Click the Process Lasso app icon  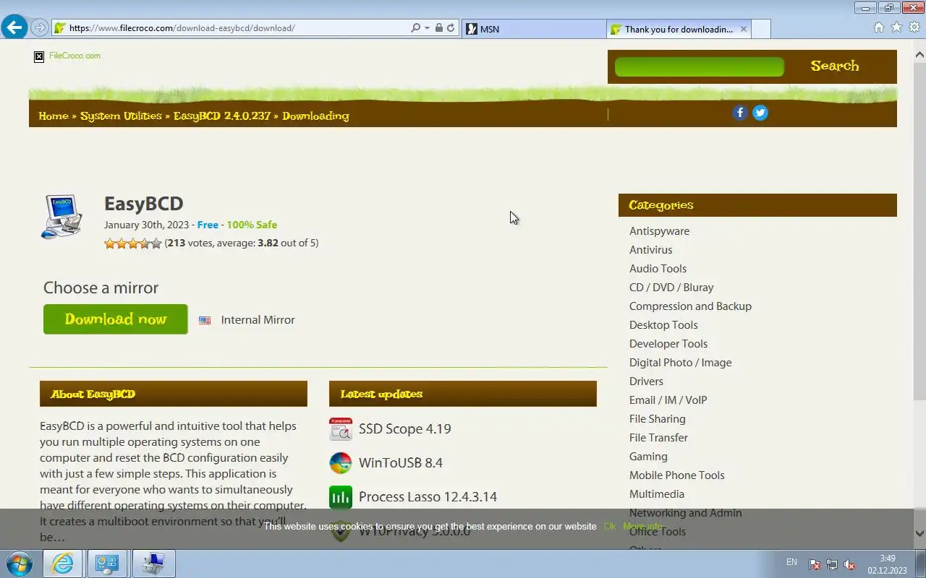click(x=341, y=497)
